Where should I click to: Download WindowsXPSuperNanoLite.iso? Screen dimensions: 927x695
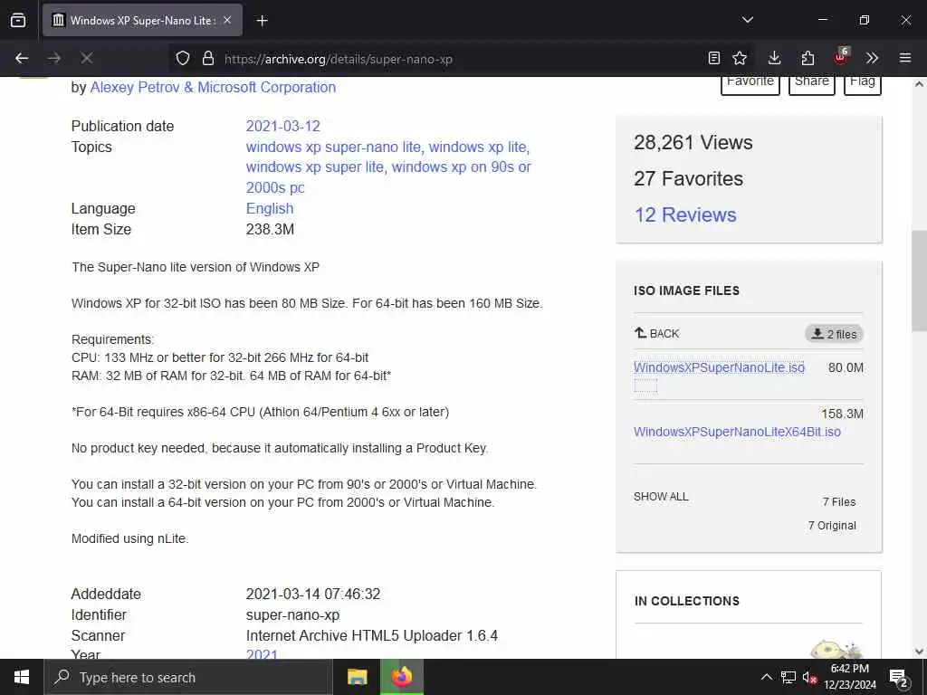(719, 367)
